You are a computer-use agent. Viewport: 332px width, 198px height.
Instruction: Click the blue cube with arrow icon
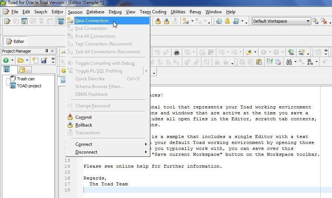236,21
